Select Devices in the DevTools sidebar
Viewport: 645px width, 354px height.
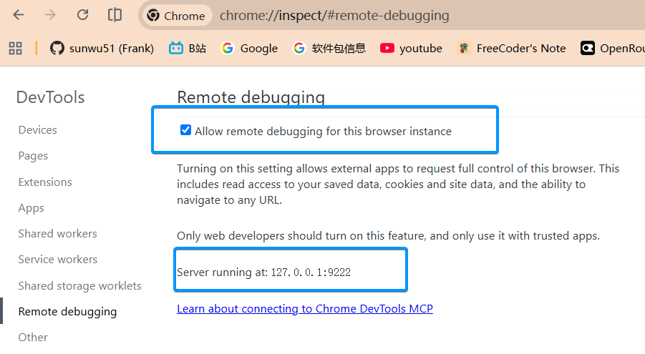click(x=38, y=130)
